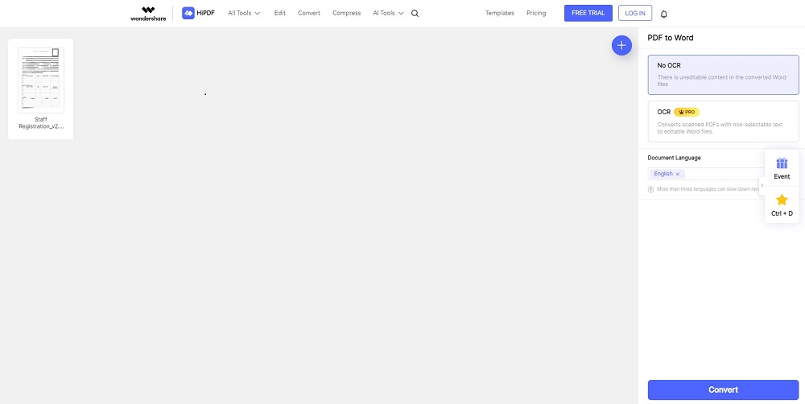This screenshot has height=404, width=805.
Task: Click the LOG IN button
Action: pos(635,14)
